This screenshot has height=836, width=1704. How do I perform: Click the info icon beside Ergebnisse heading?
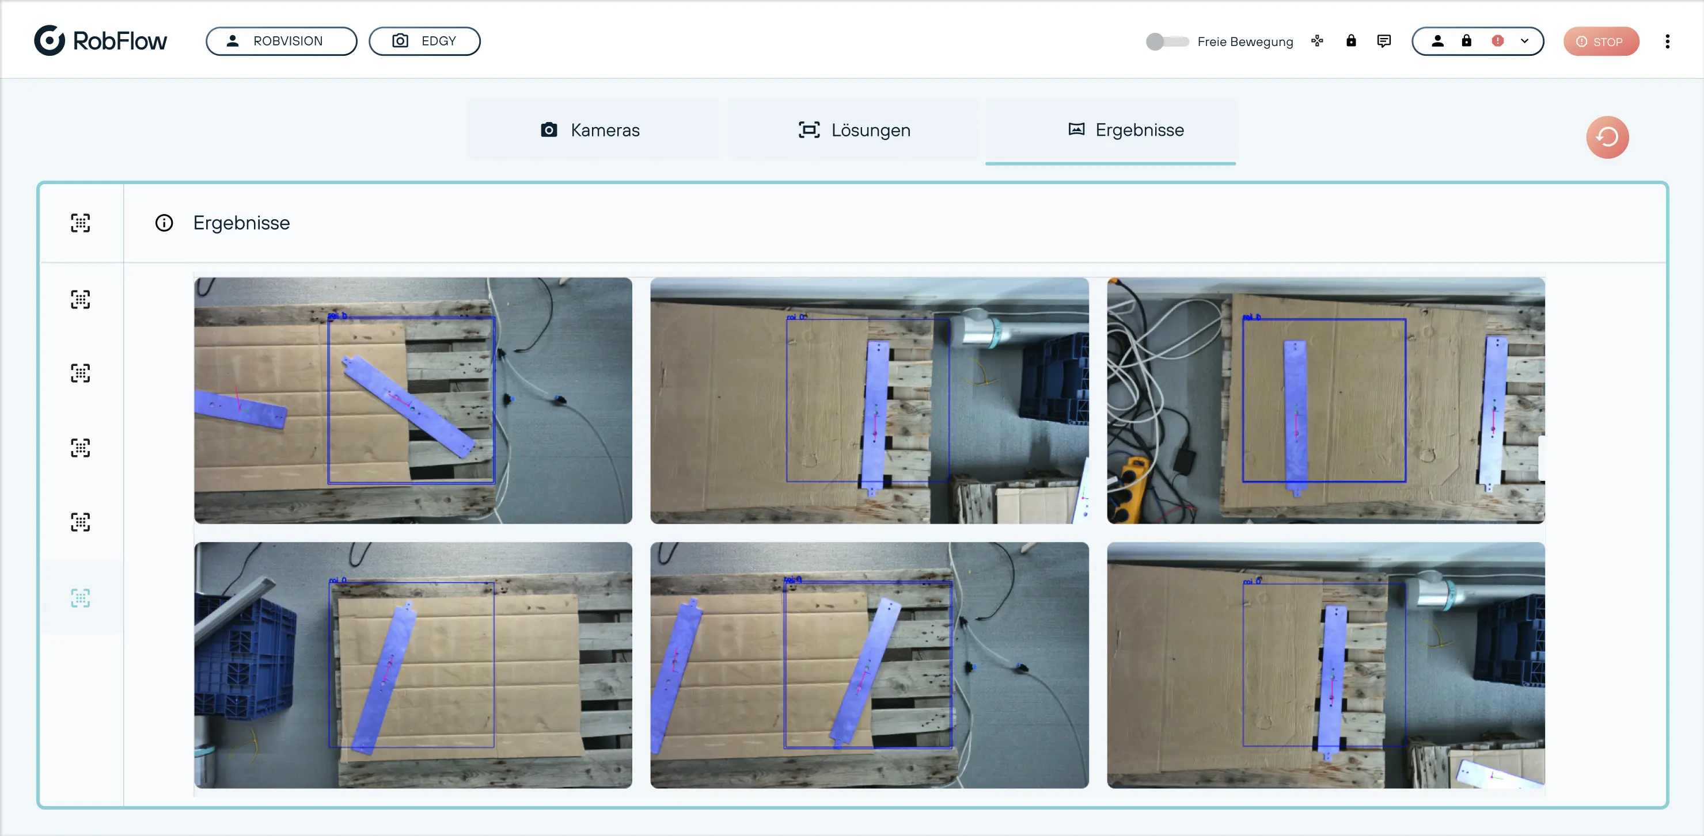(x=164, y=223)
